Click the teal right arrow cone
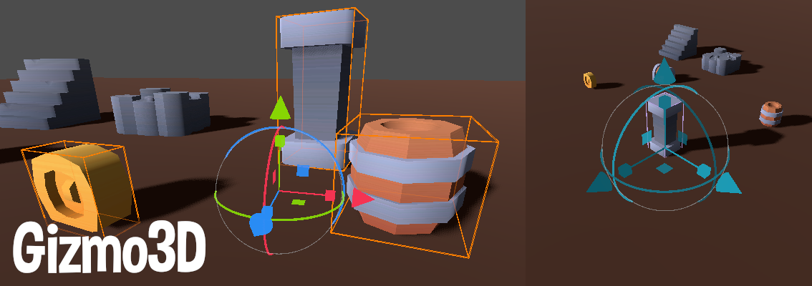812x286 pixels. pyautogui.click(x=728, y=184)
